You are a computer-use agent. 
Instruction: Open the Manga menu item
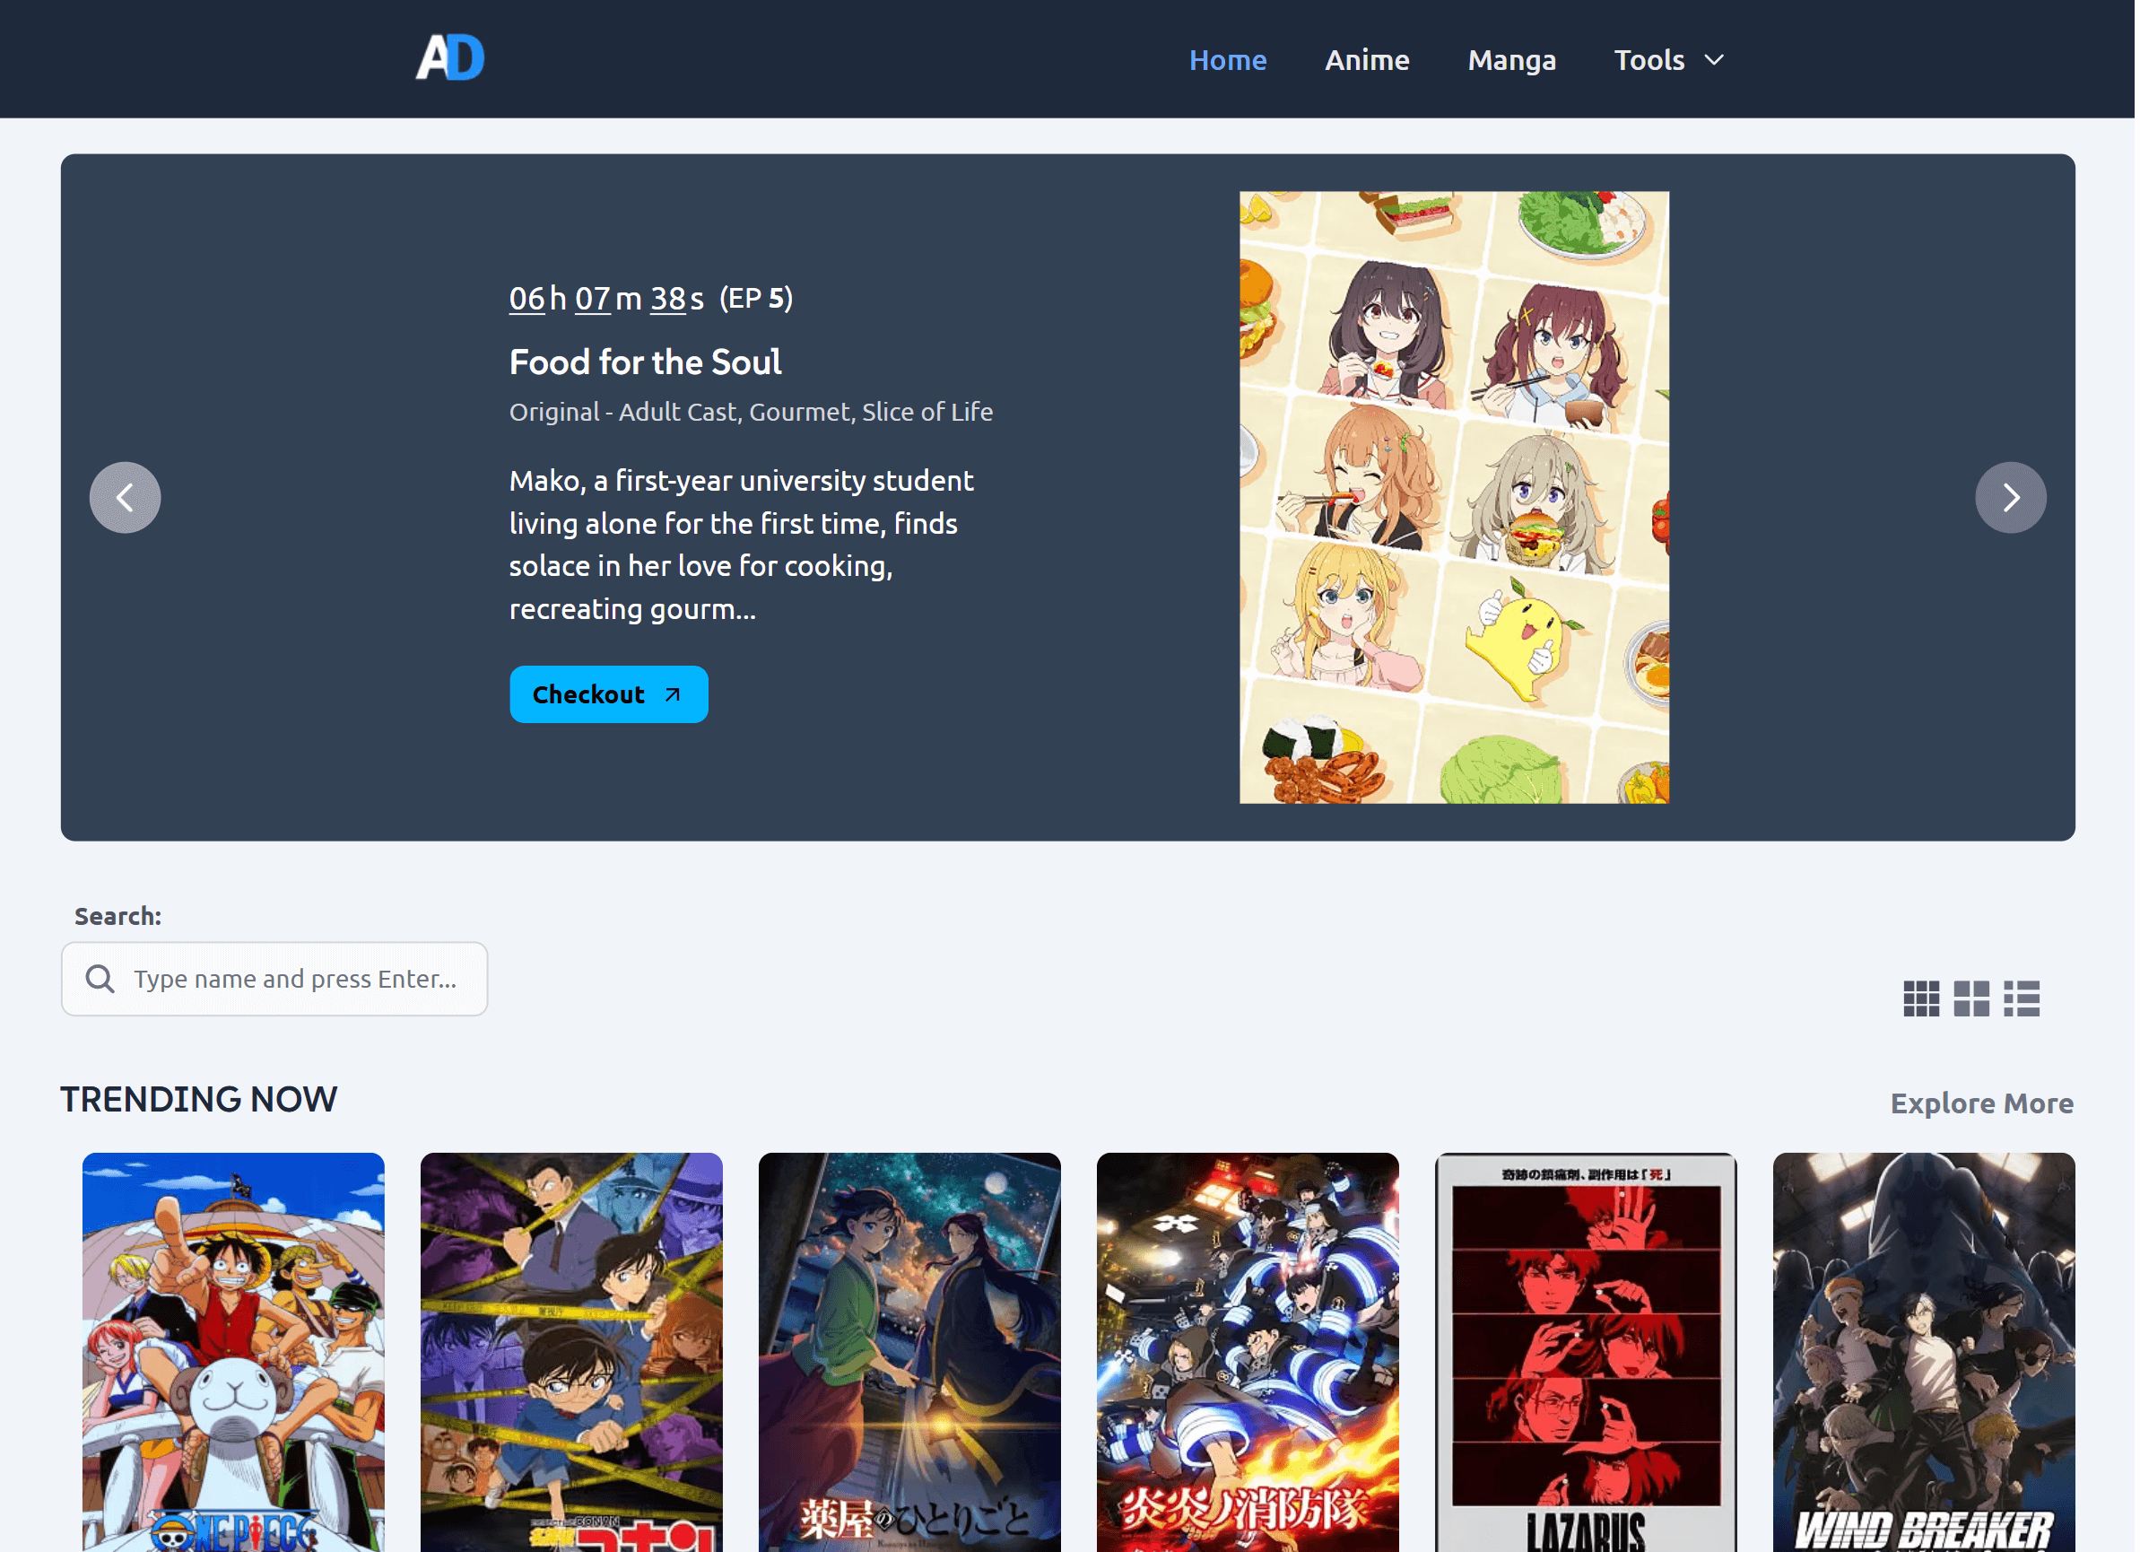1511,59
